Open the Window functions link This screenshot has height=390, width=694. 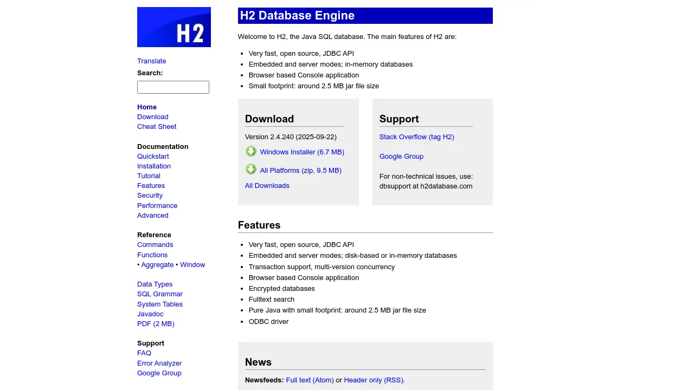[192, 265]
